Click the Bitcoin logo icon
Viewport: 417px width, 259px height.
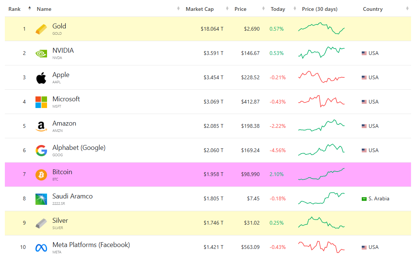(x=41, y=175)
